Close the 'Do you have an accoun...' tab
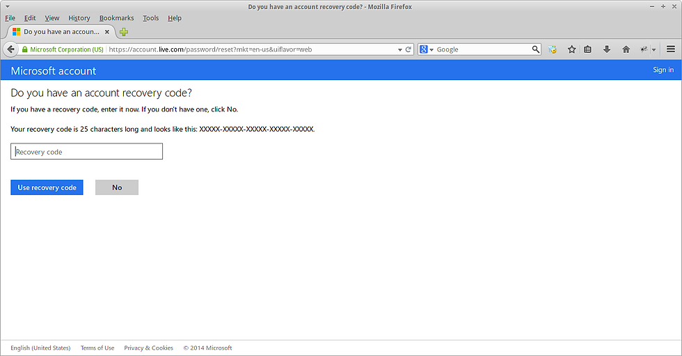This screenshot has width=682, height=356. pyautogui.click(x=107, y=32)
